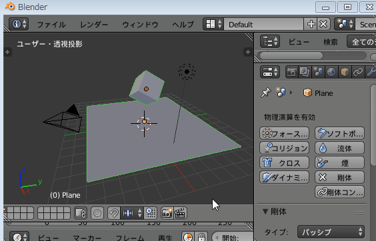This screenshot has height=241, width=376.
Task: Switch to the World properties tab
Action: (x=331, y=72)
